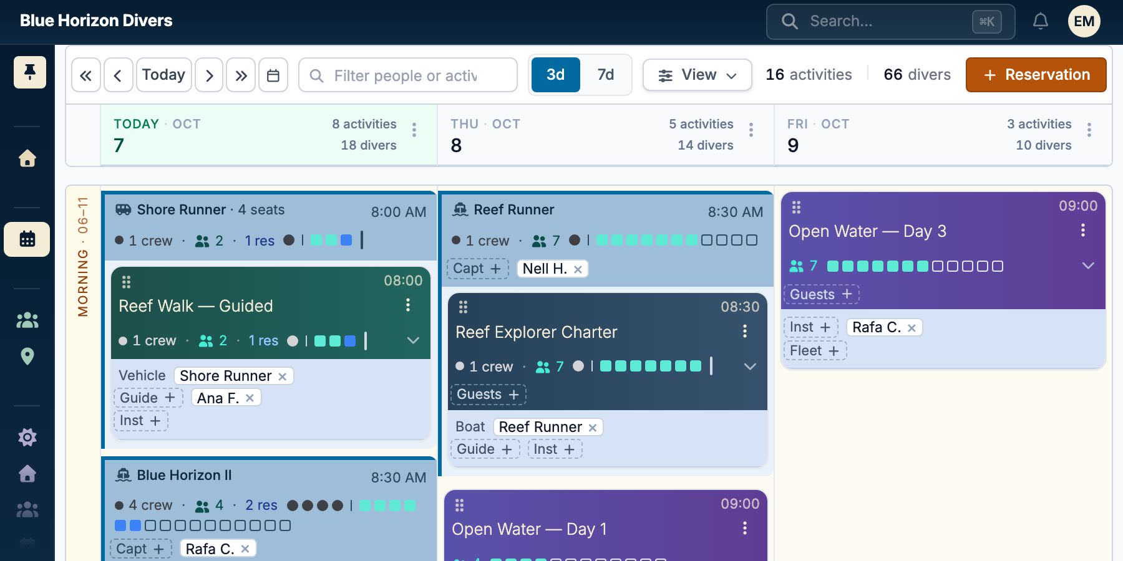This screenshot has width=1123, height=561.
Task: Add Inst to Reef Explorer Charter
Action: [x=555, y=449]
